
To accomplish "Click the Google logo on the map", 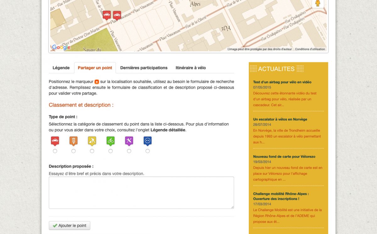I will pyautogui.click(x=61, y=47).
